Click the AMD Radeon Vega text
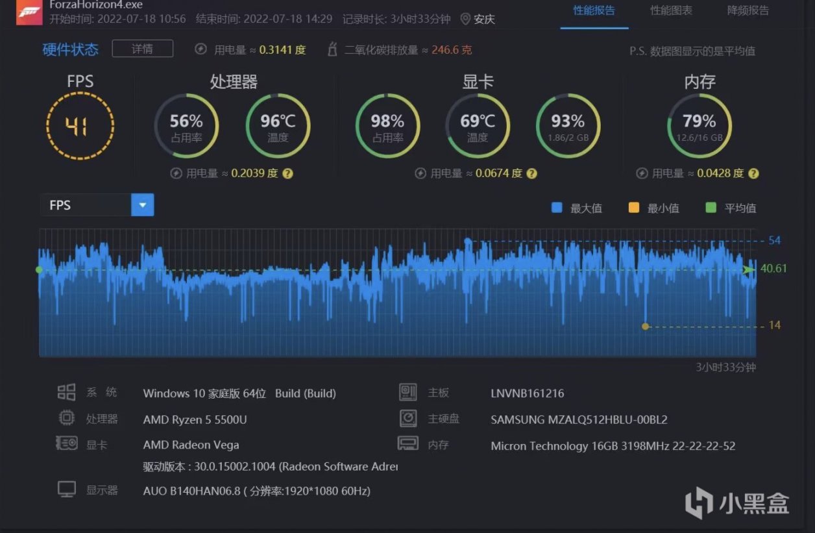The height and width of the screenshot is (533, 815). click(191, 445)
